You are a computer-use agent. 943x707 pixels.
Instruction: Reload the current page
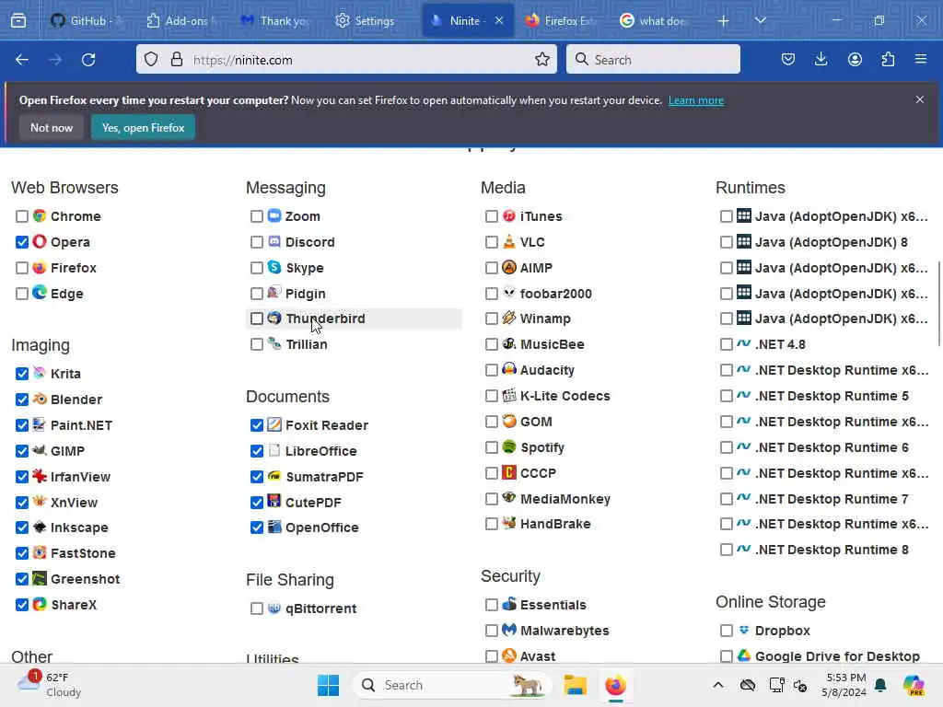click(x=88, y=60)
